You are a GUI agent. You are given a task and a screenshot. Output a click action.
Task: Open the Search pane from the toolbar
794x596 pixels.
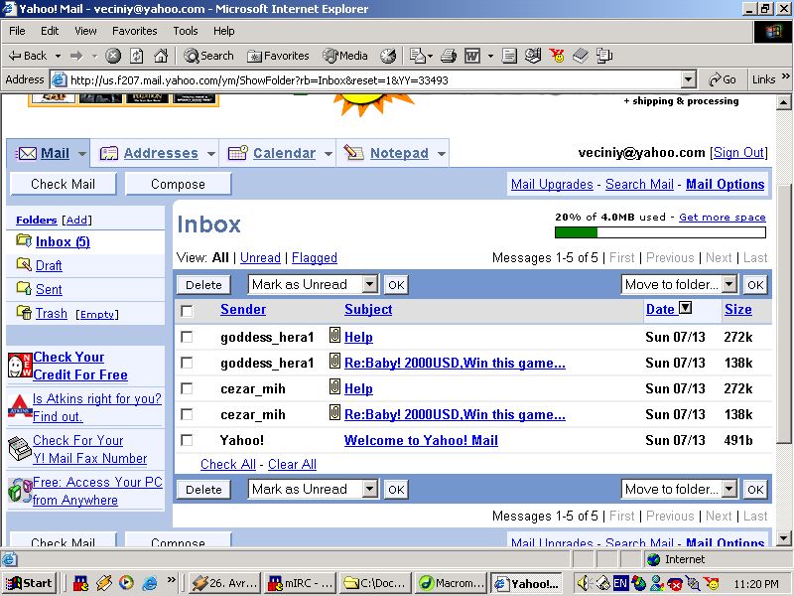209,56
